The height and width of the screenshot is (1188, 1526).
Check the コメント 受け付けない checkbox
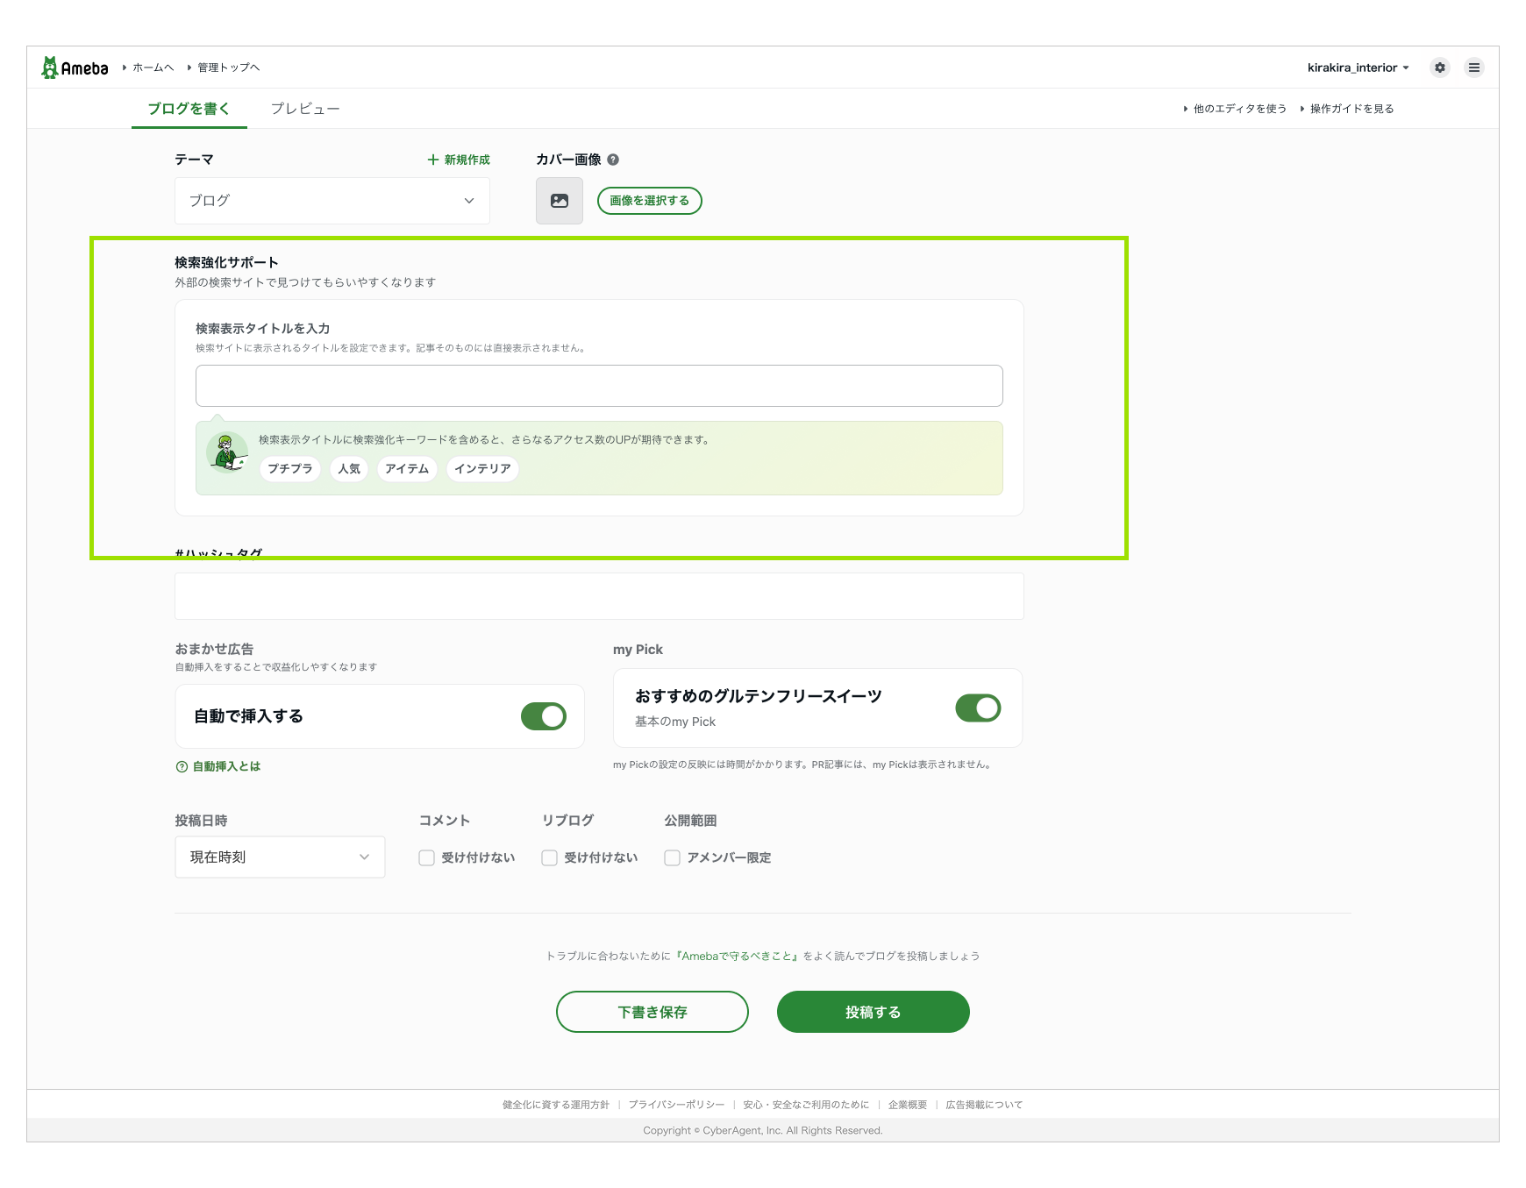[427, 857]
